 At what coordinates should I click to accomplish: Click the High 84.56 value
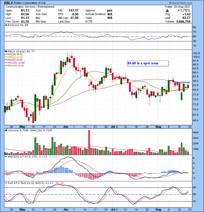[25, 14]
